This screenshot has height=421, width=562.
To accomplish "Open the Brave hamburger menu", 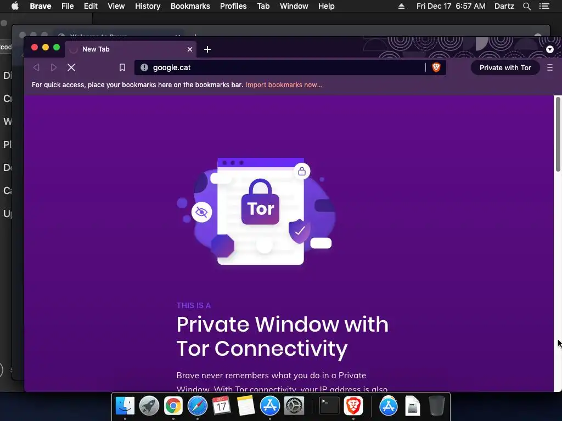I will [550, 67].
